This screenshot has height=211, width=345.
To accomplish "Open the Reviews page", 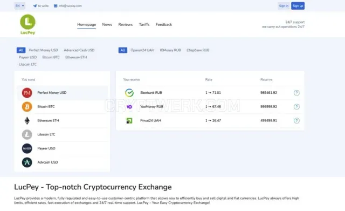I will (126, 24).
